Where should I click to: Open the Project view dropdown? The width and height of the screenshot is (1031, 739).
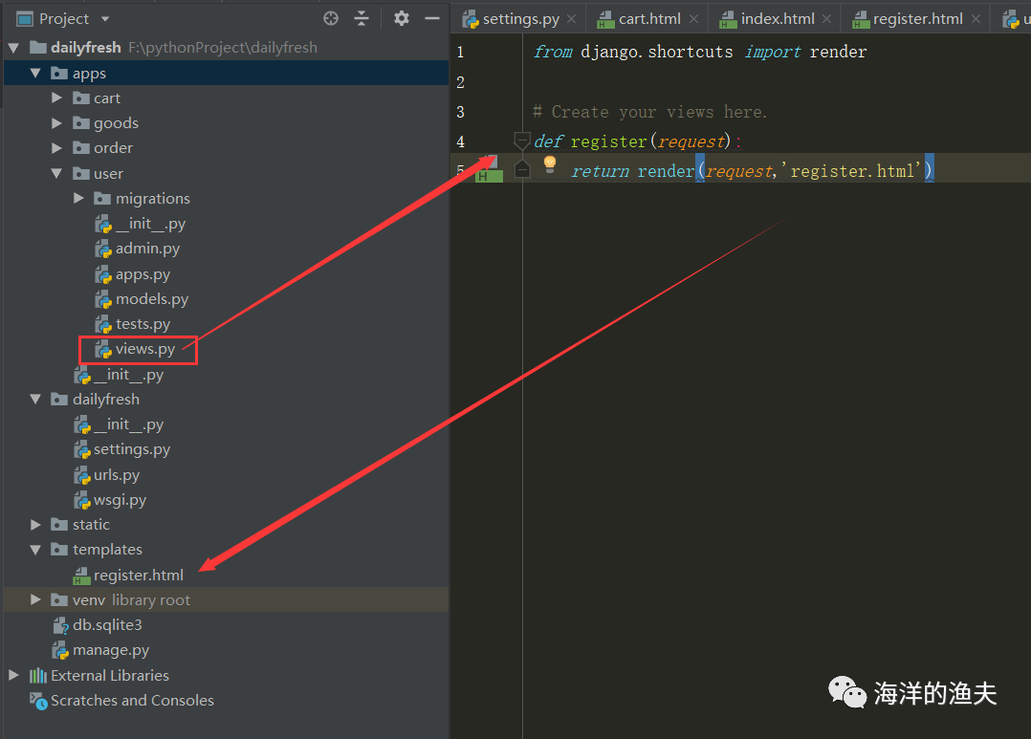coord(105,19)
